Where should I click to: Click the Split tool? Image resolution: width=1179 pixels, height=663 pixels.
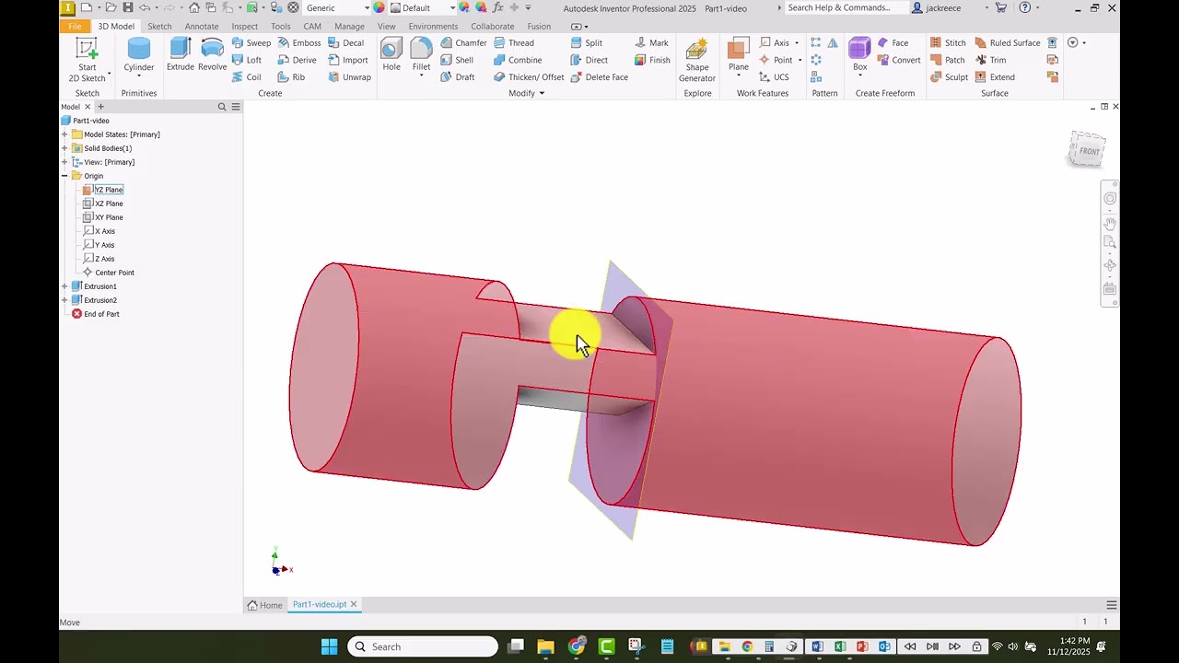(587, 42)
